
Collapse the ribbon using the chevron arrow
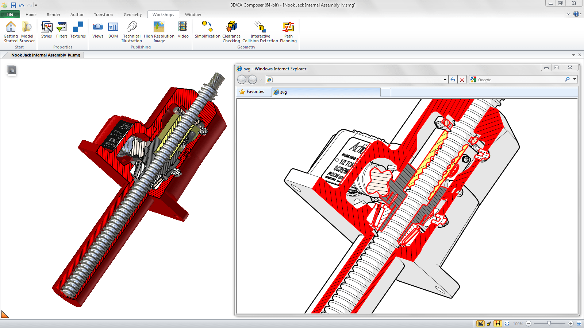click(x=568, y=14)
